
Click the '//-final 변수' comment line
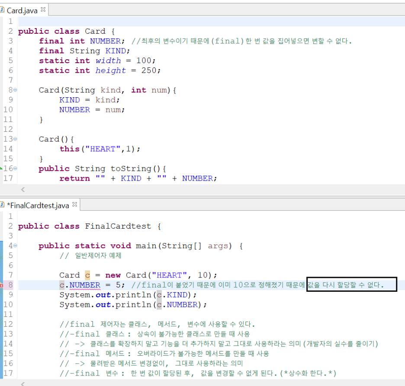tap(198, 373)
